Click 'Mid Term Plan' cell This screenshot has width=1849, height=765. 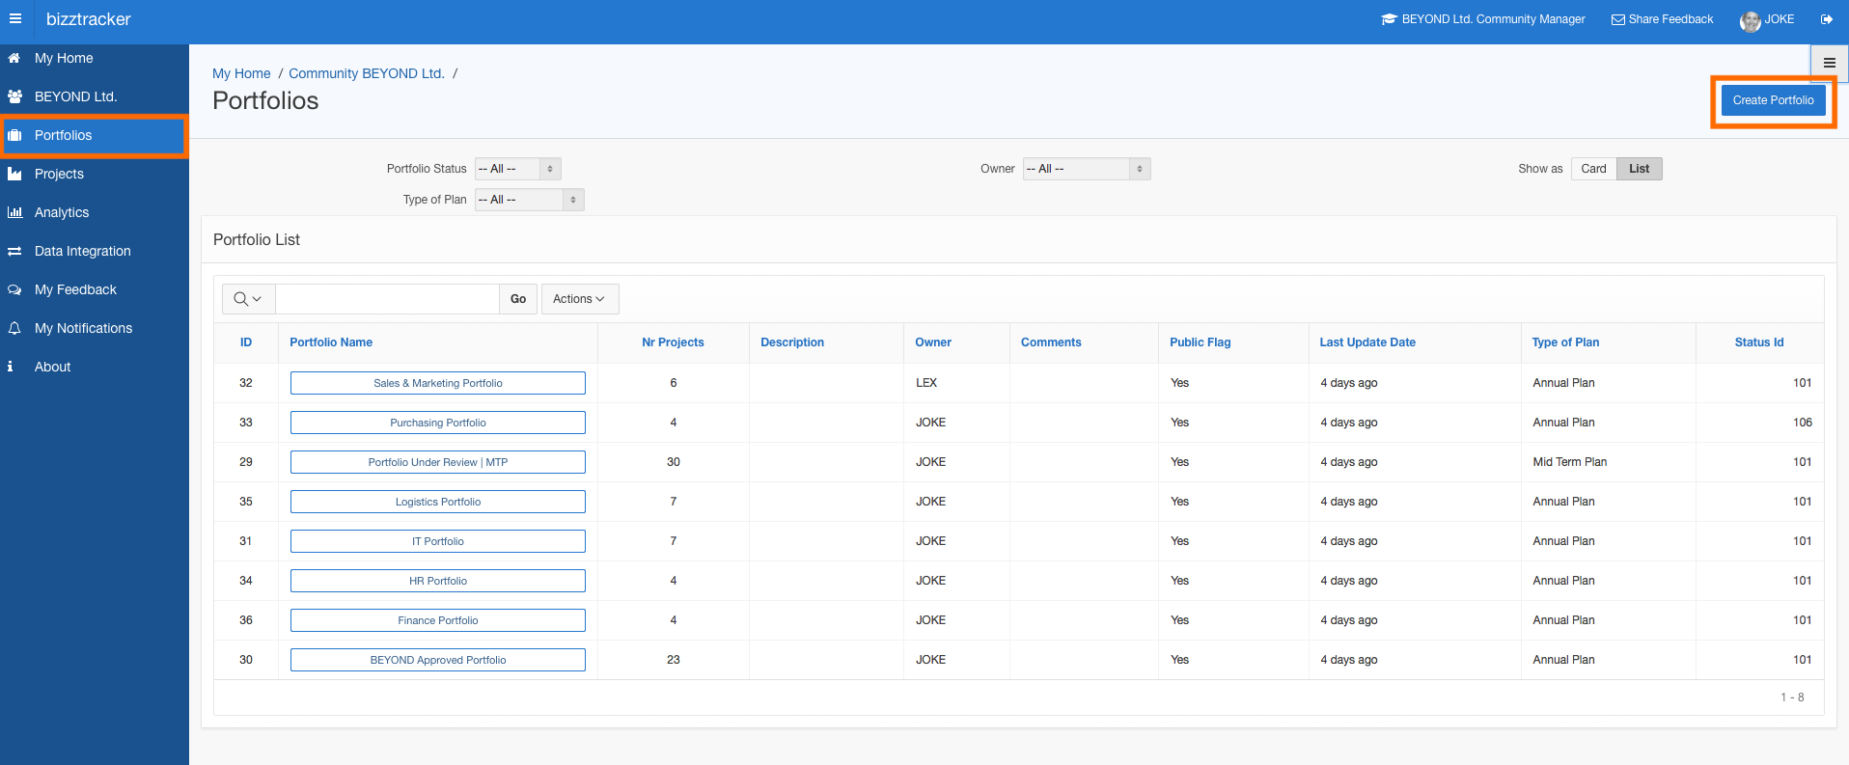[x=1569, y=462]
